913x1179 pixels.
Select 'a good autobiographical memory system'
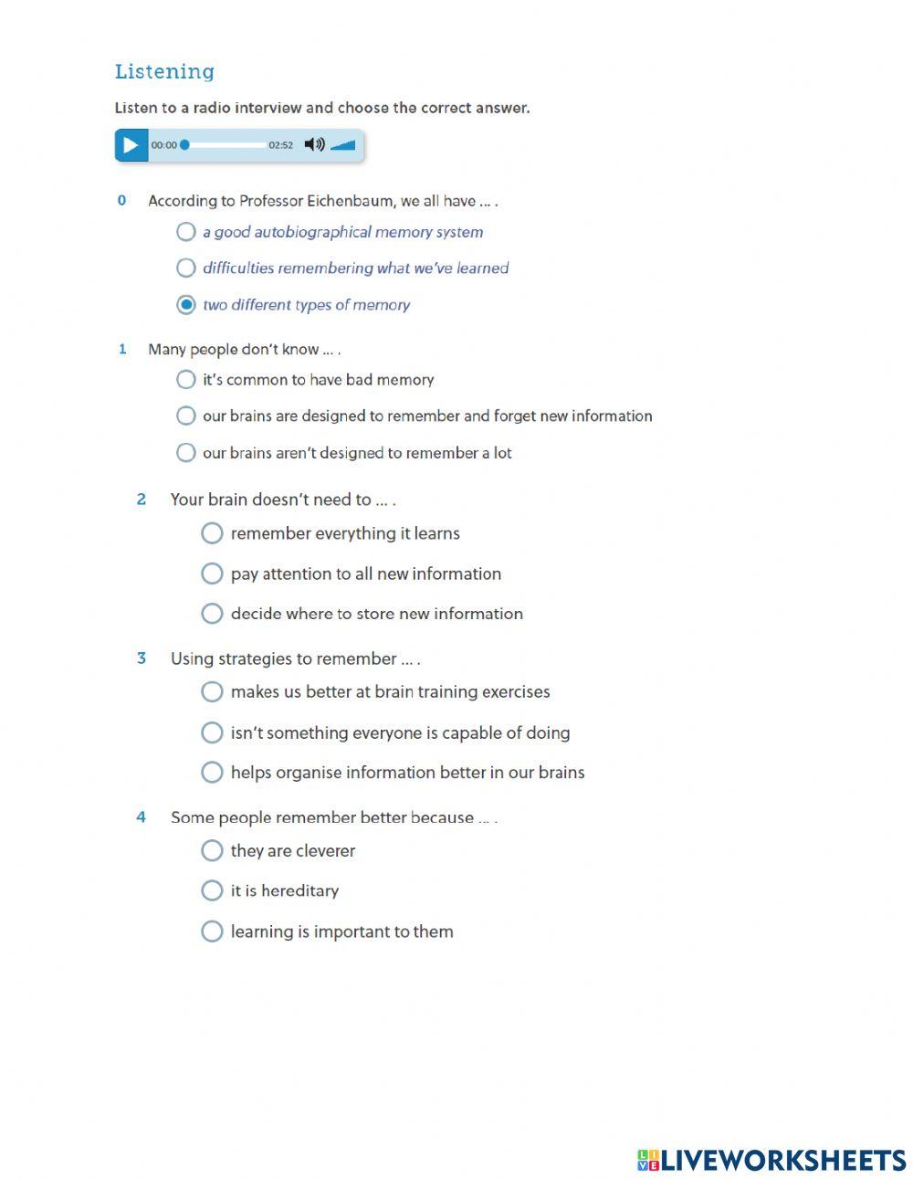coord(186,232)
